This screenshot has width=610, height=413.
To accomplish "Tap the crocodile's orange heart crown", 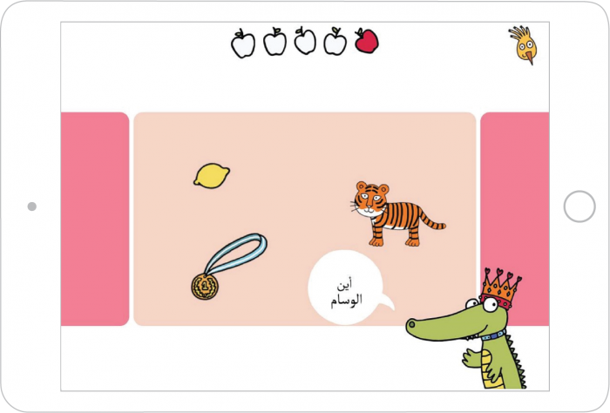I will point(500,288).
